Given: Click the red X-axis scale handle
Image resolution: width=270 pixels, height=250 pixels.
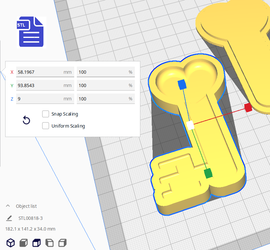Looking at the screenshot, I should coord(248,108).
